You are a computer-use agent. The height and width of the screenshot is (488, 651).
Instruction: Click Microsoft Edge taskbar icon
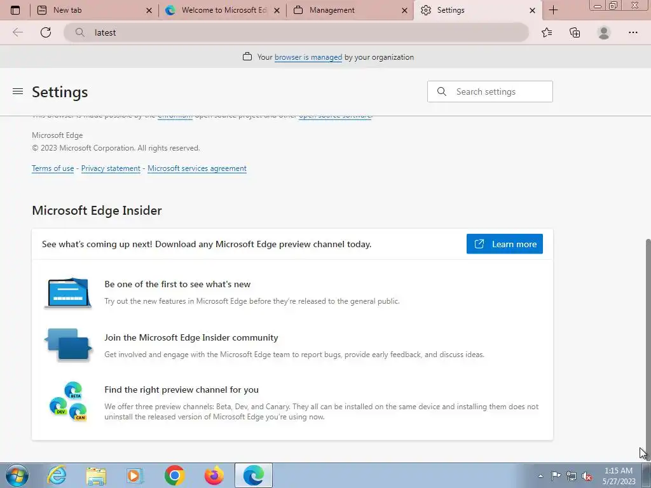pyautogui.click(x=253, y=475)
